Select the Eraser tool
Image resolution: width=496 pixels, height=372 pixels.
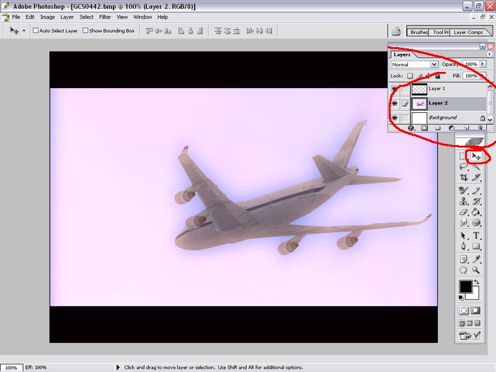(463, 213)
